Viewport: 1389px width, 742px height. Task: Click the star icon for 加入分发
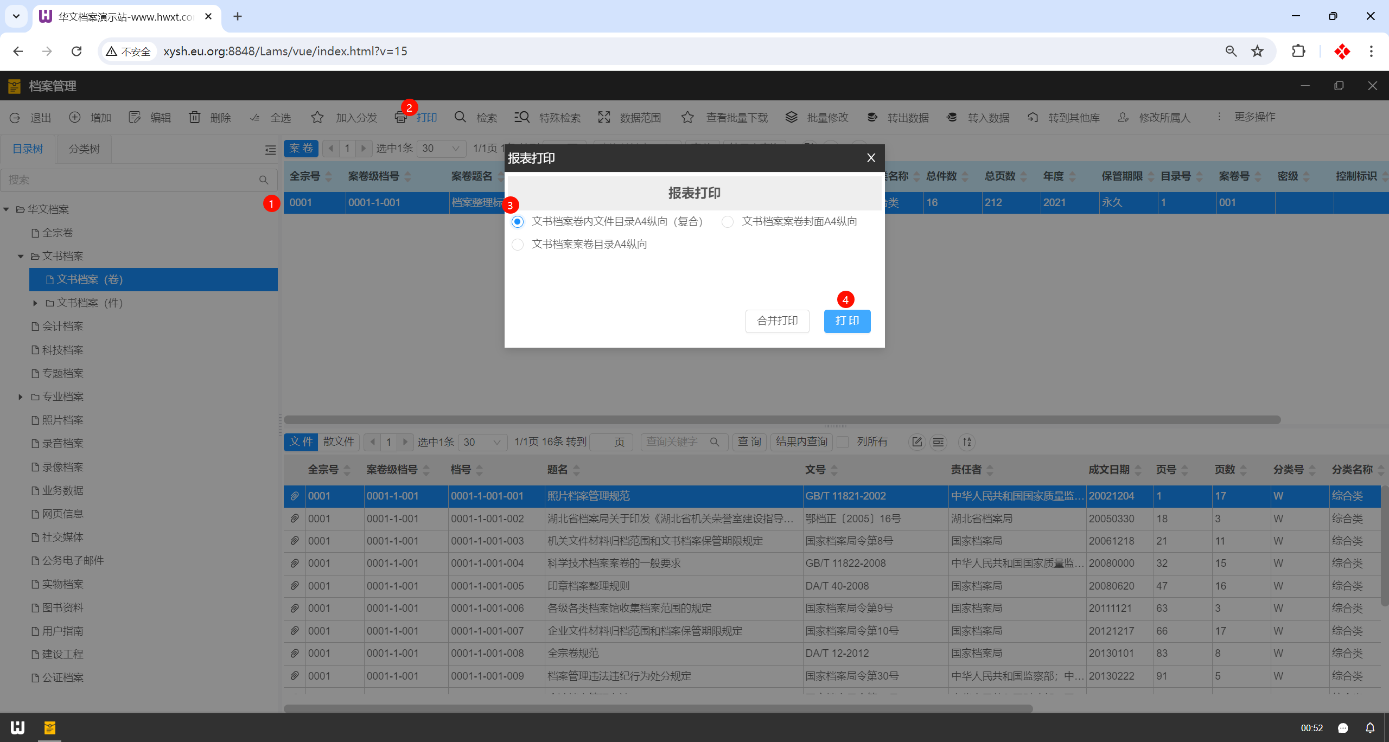(317, 117)
